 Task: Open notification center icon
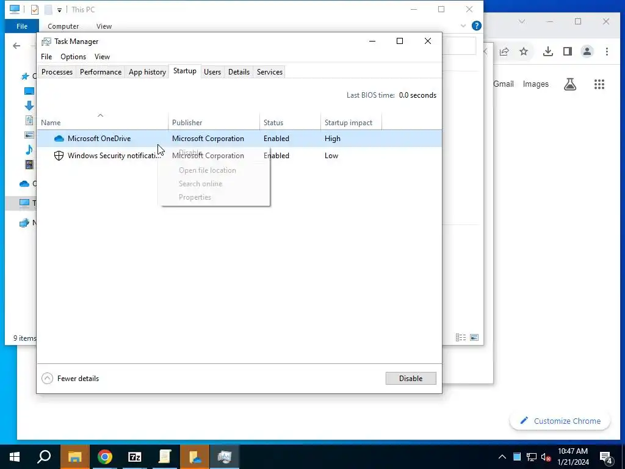point(606,457)
